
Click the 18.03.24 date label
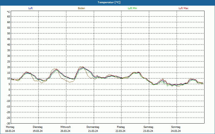pyautogui.click(x=10, y=131)
